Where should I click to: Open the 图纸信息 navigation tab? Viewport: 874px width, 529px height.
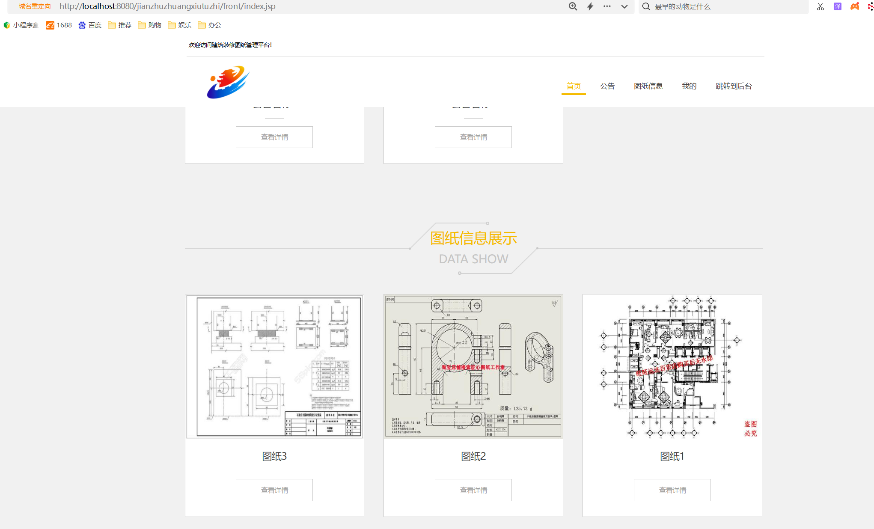point(648,86)
